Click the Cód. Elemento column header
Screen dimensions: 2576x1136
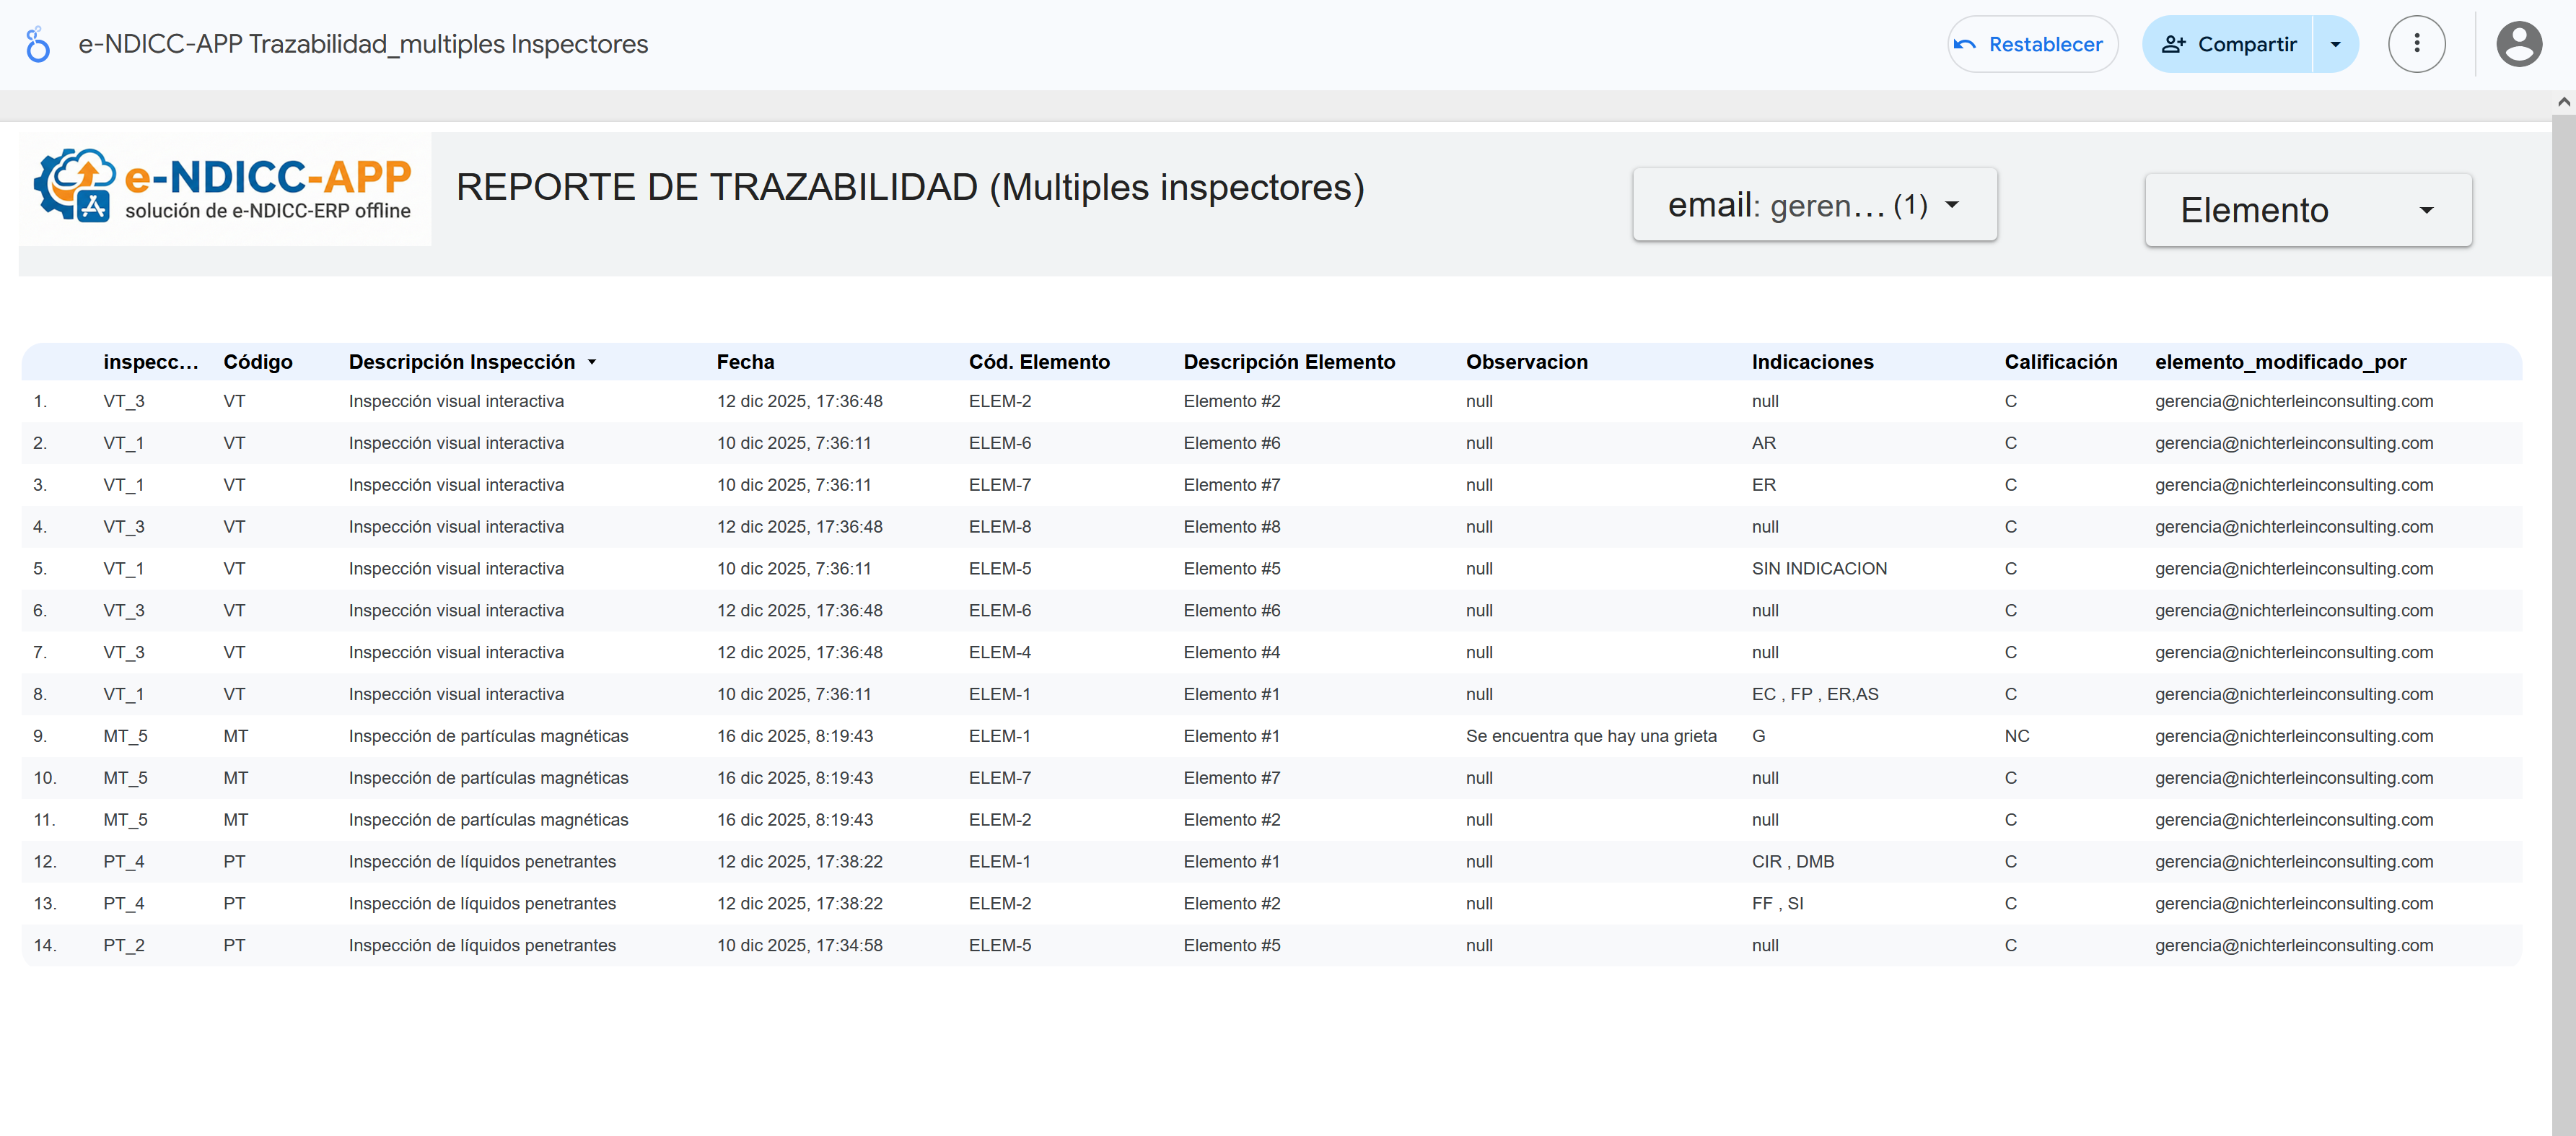click(x=1038, y=362)
